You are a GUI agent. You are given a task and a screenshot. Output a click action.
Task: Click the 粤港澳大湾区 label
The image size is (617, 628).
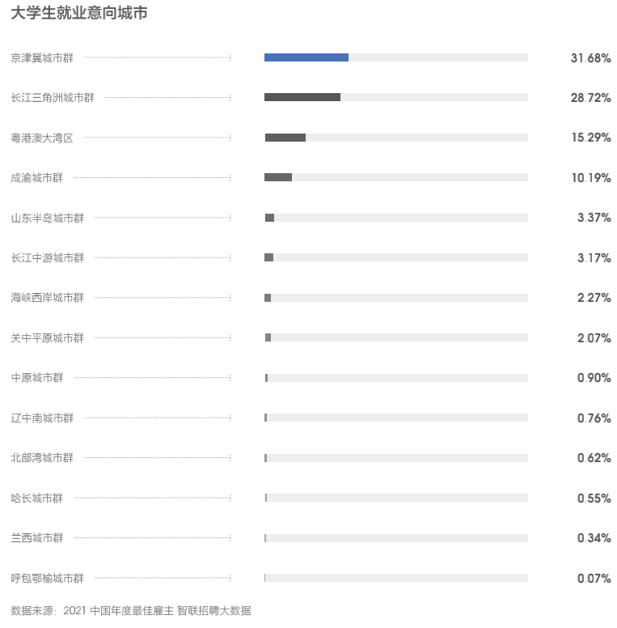pos(42,138)
